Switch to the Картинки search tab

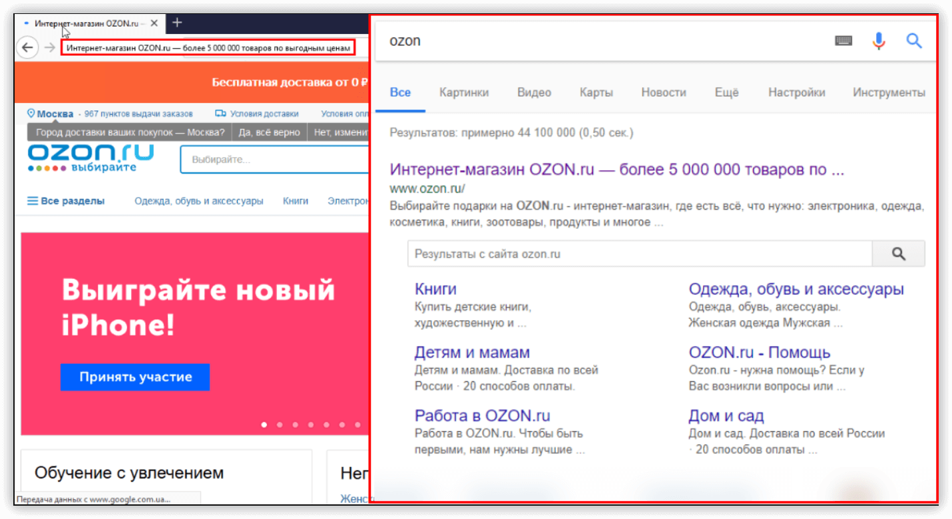(464, 92)
